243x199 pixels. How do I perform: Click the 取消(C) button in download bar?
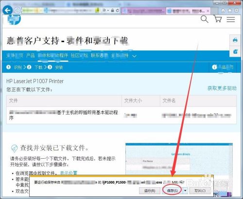(200, 191)
